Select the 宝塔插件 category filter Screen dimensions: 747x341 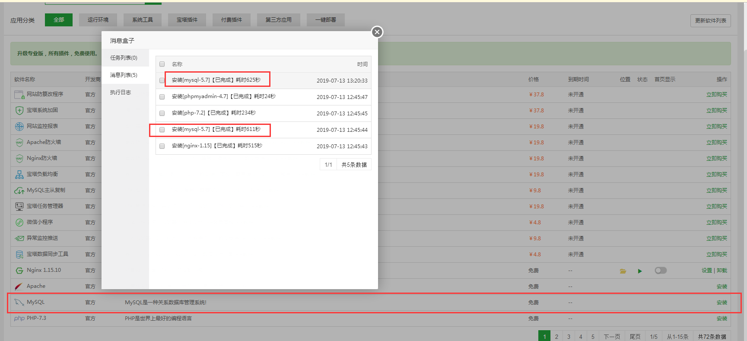(187, 20)
